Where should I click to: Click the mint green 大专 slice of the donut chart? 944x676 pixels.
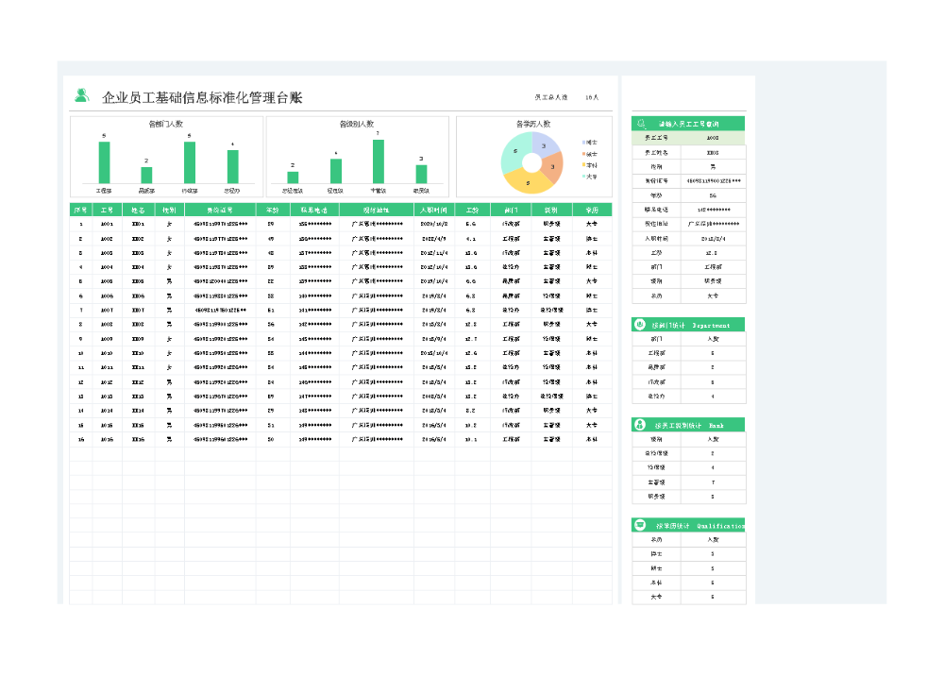click(514, 152)
